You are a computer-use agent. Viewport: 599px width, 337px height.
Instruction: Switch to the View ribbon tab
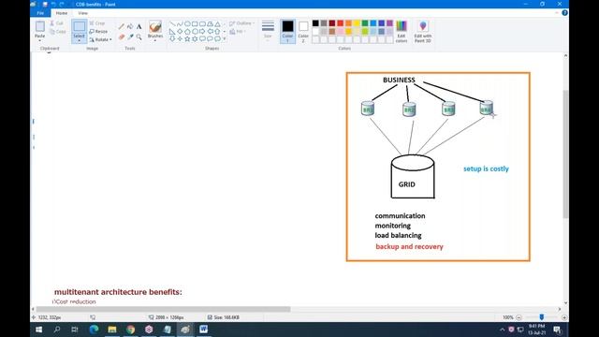pos(82,13)
